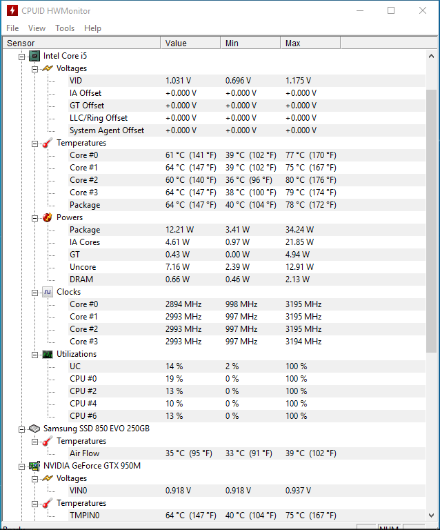
Task: Select the TMPIN0 temperature row
Action: point(246,516)
